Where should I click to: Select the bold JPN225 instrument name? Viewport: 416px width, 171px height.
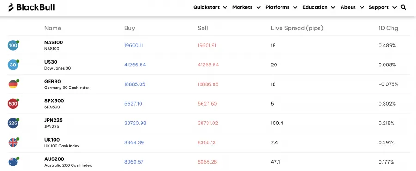[53, 120]
